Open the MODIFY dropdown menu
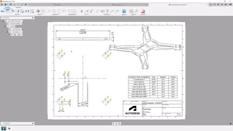233x131 pixels. [40, 15]
